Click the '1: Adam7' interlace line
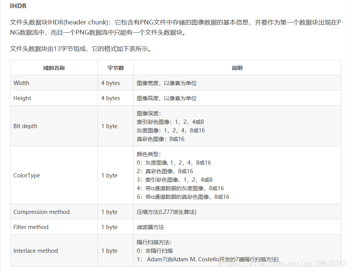351x271 pixels. (208, 259)
